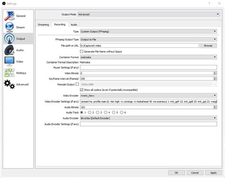
Task: Open the FFmpeg Output Type dropdown
Action: (149, 39)
